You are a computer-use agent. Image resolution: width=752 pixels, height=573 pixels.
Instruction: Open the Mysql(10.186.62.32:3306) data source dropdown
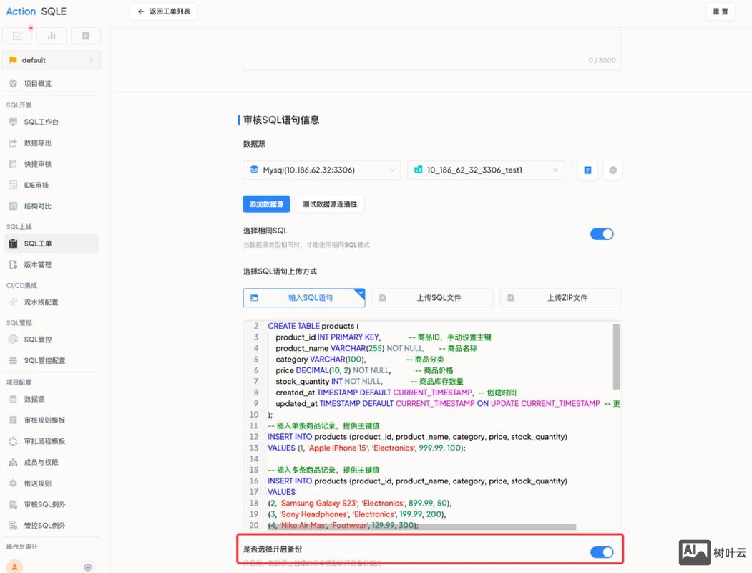[322, 170]
